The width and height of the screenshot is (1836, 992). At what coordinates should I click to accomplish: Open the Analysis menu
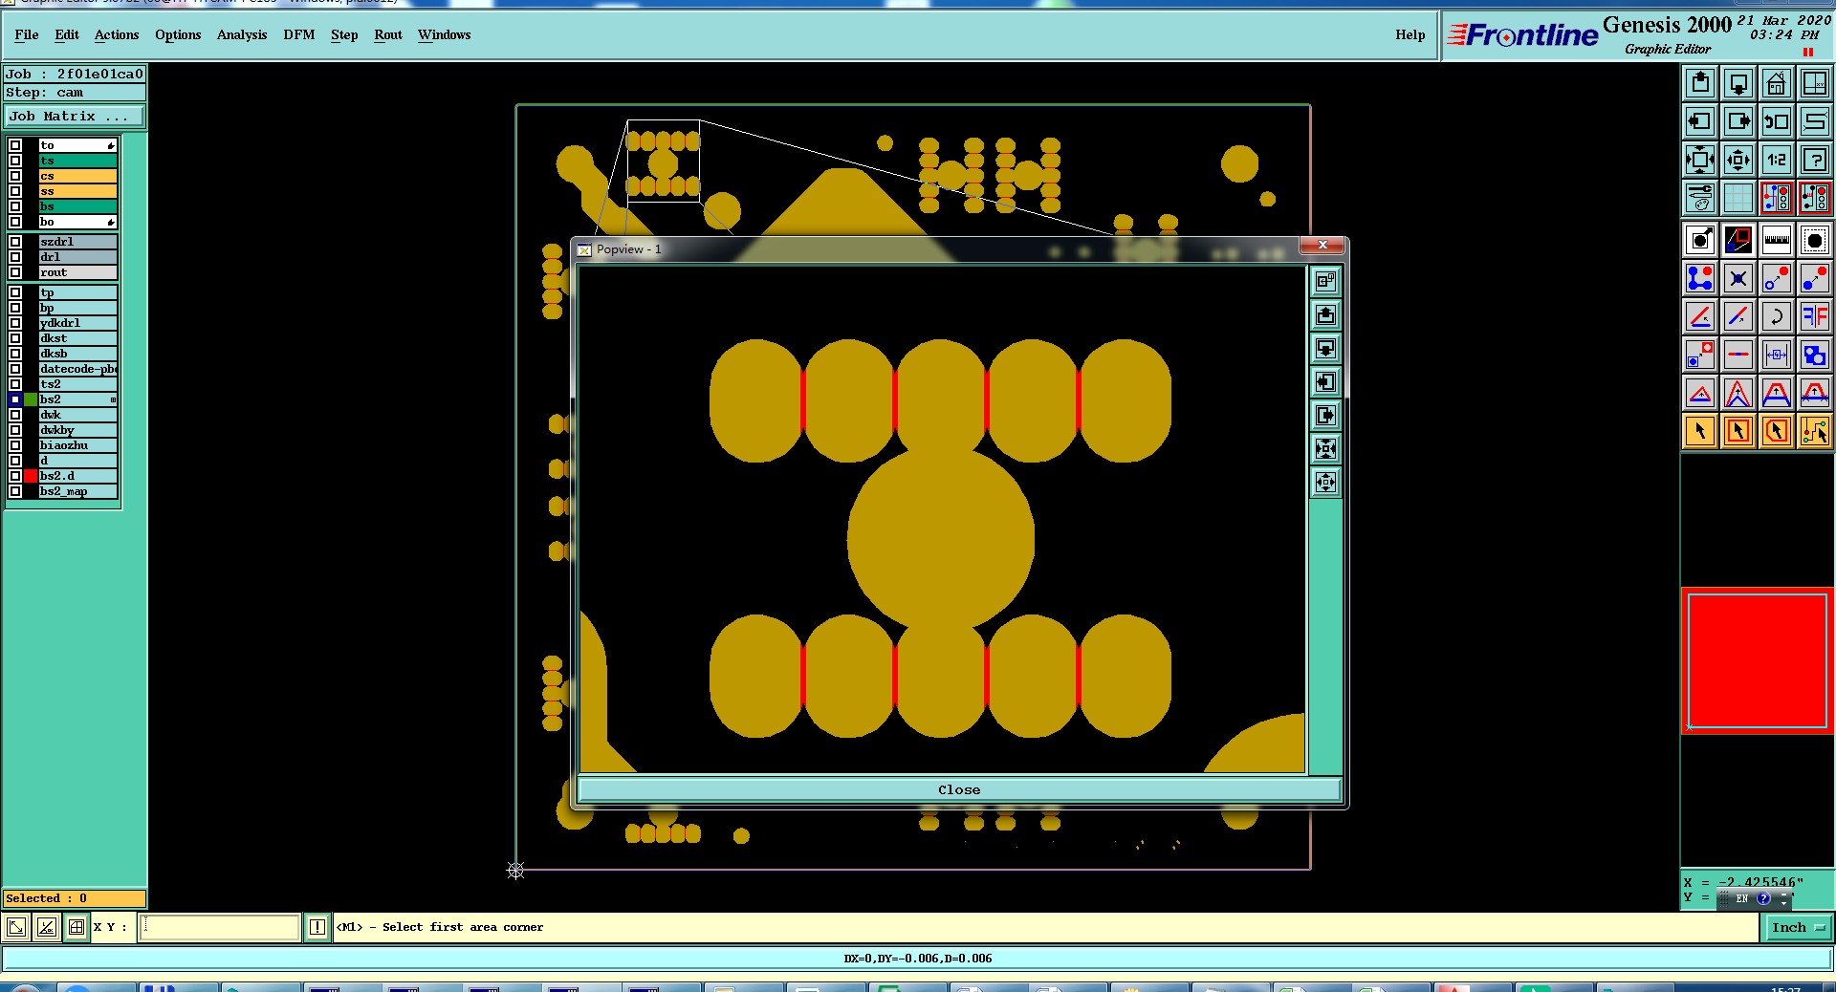click(242, 34)
